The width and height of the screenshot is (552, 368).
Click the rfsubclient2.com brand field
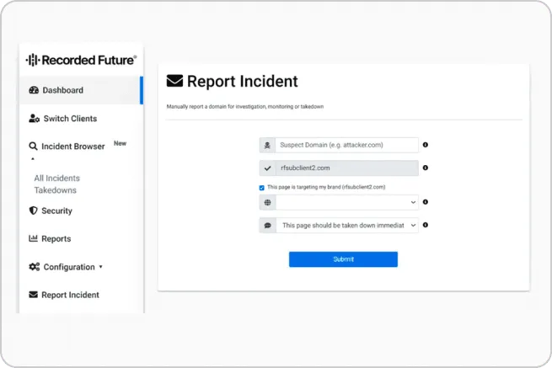tap(346, 168)
